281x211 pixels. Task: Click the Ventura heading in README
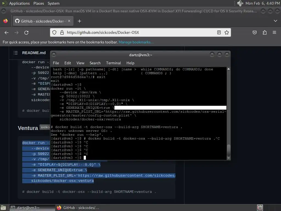28,128
